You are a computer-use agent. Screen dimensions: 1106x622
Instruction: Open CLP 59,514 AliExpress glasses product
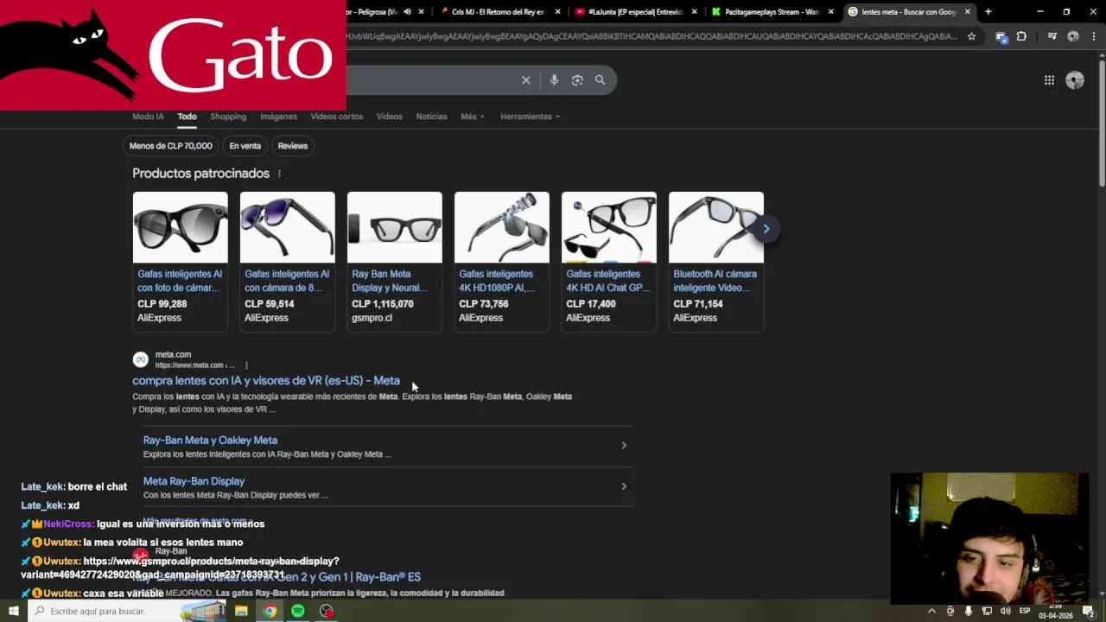[287, 261]
